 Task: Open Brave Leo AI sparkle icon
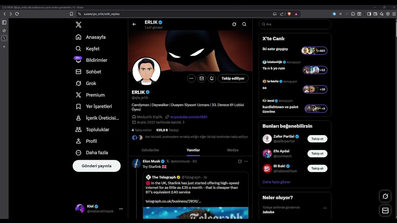tap(381, 14)
